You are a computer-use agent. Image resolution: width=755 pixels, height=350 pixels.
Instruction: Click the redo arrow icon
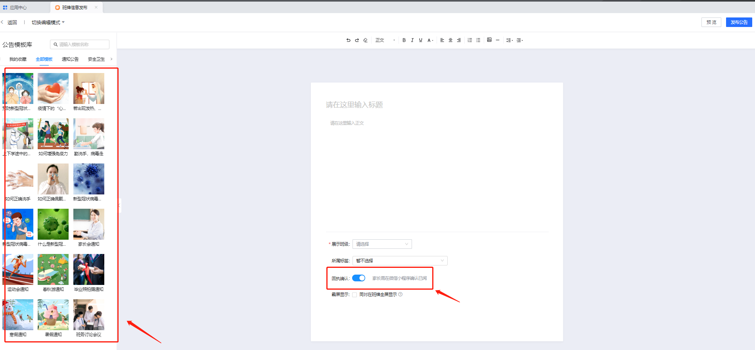pos(357,40)
